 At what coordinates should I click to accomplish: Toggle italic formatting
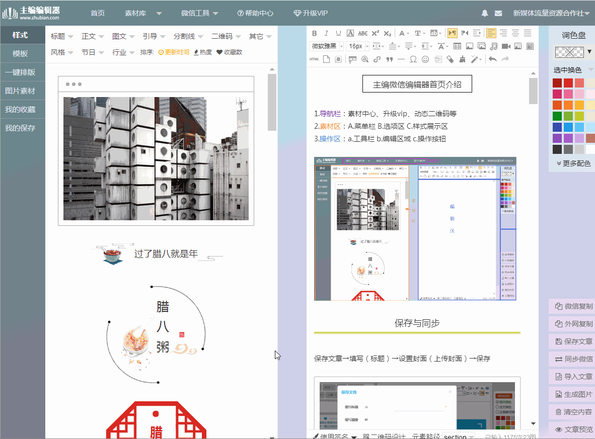point(326,33)
